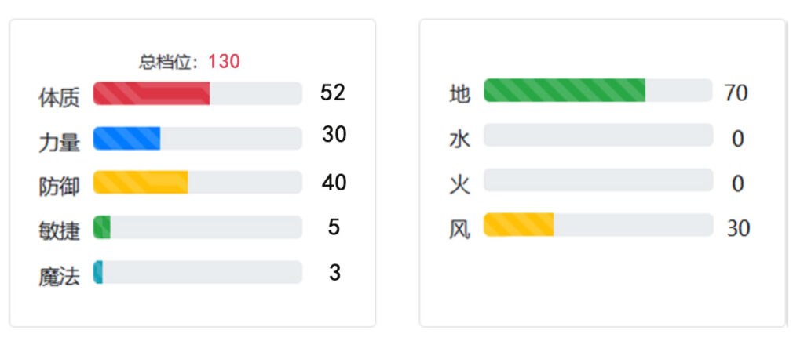This screenshot has width=804, height=341.
Task: Click the empty 火 element bar
Action: (598, 180)
